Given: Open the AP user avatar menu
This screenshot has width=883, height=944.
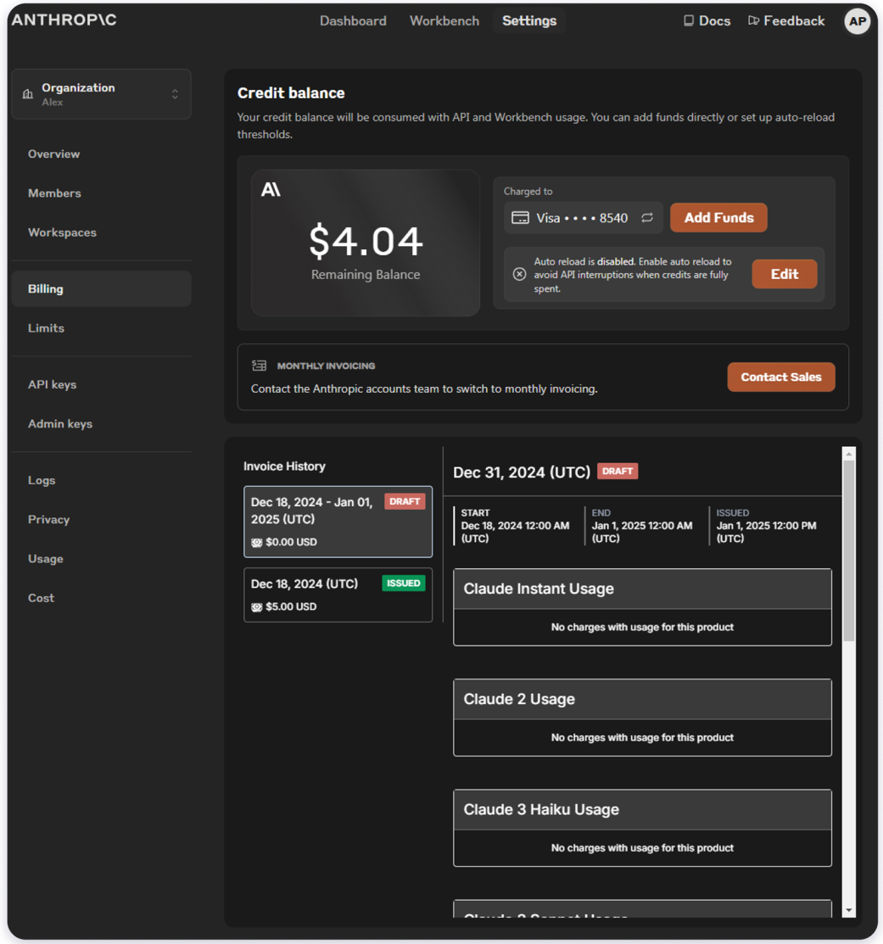Looking at the screenshot, I should click(x=857, y=22).
